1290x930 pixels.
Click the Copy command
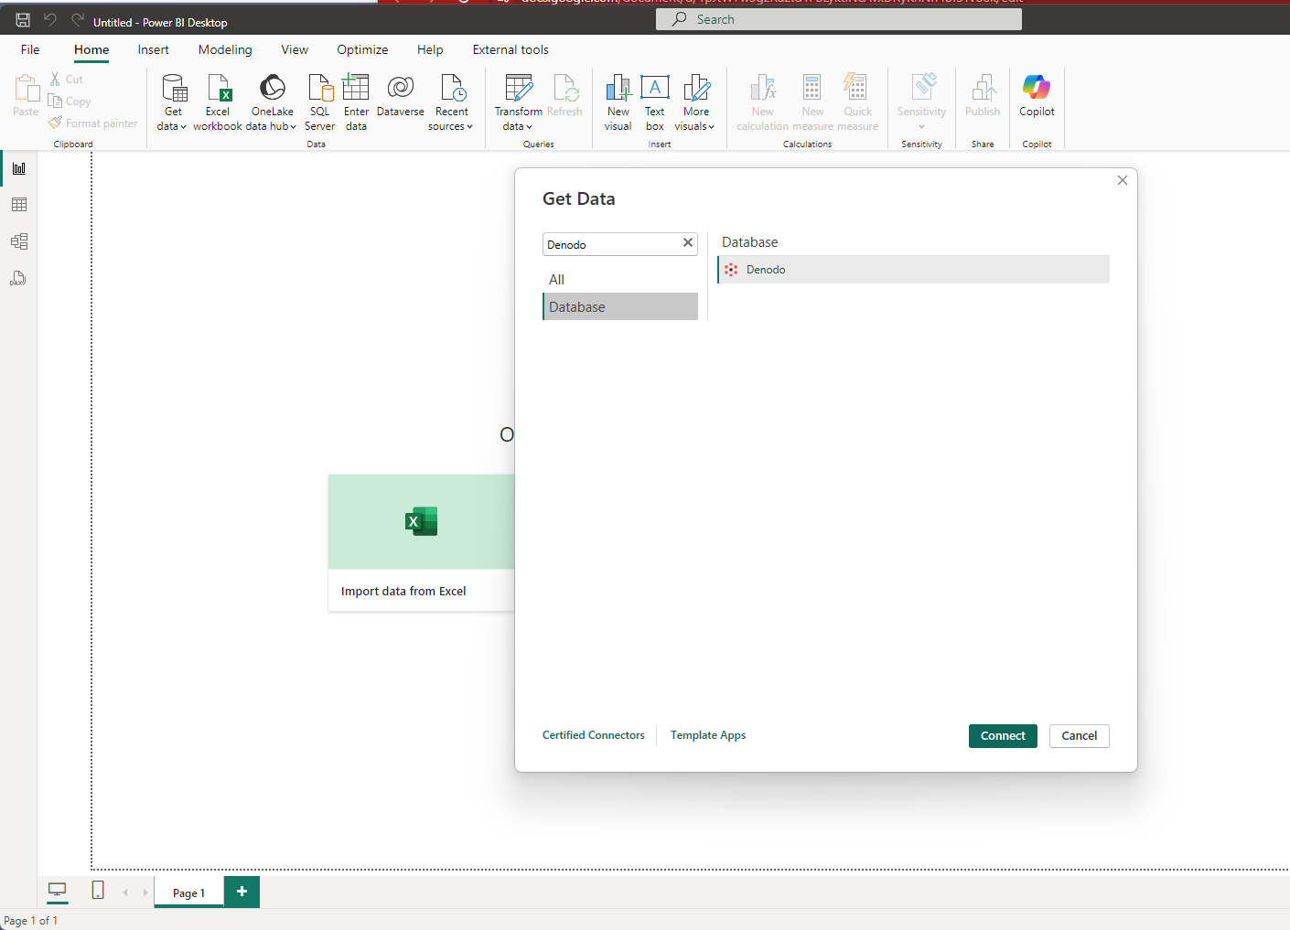70,102
